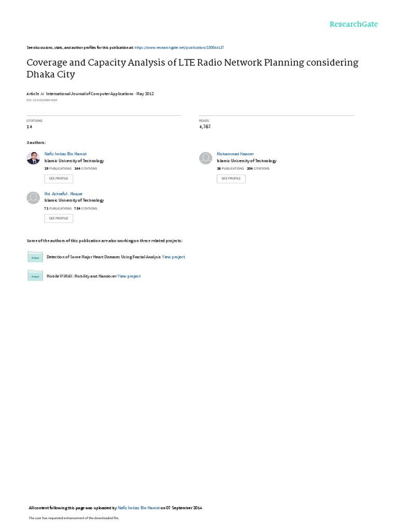Click SEE PROFILE under Md. Ashraful Hoque

[59, 218]
